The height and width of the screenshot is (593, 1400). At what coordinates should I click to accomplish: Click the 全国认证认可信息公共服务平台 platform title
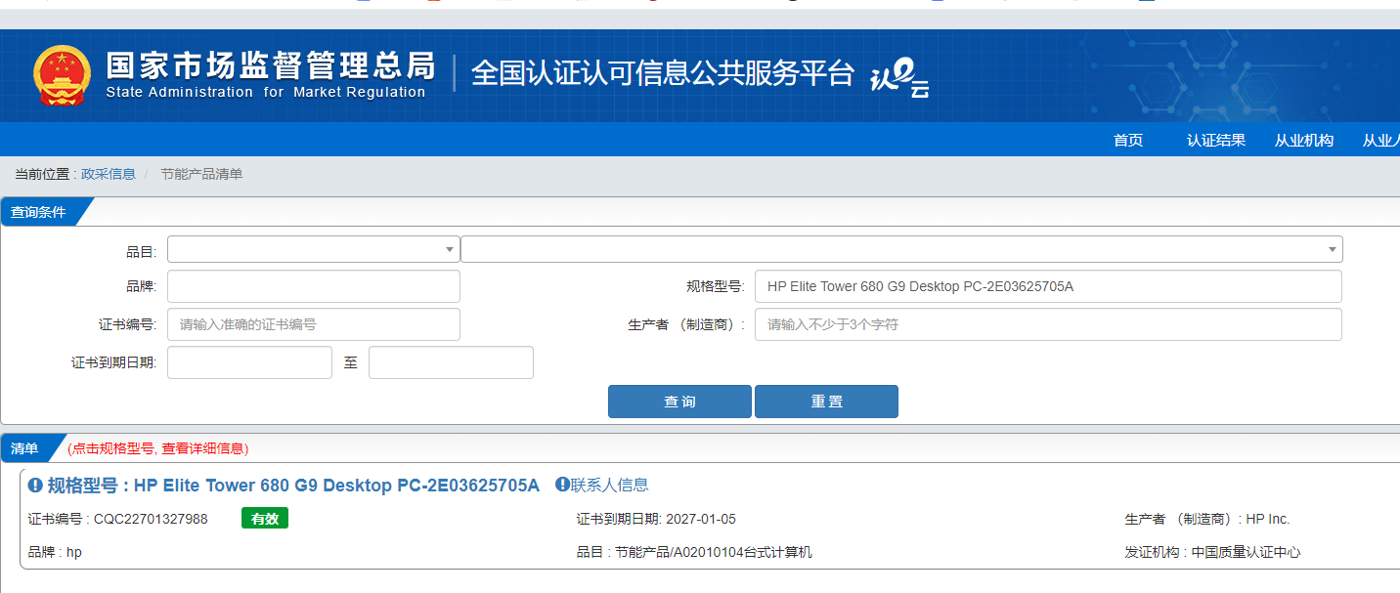[x=663, y=73]
